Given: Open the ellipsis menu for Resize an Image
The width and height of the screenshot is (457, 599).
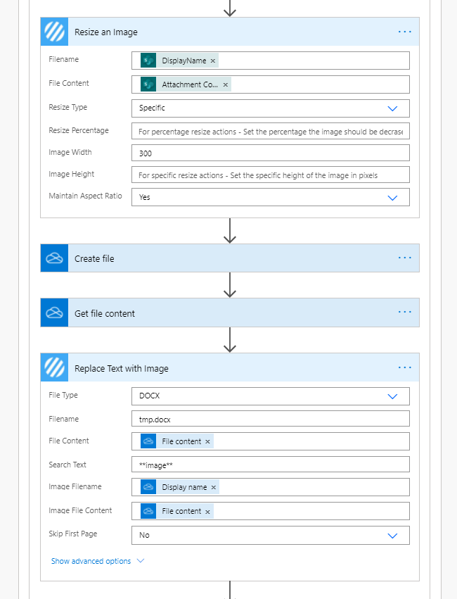Looking at the screenshot, I should [x=404, y=32].
